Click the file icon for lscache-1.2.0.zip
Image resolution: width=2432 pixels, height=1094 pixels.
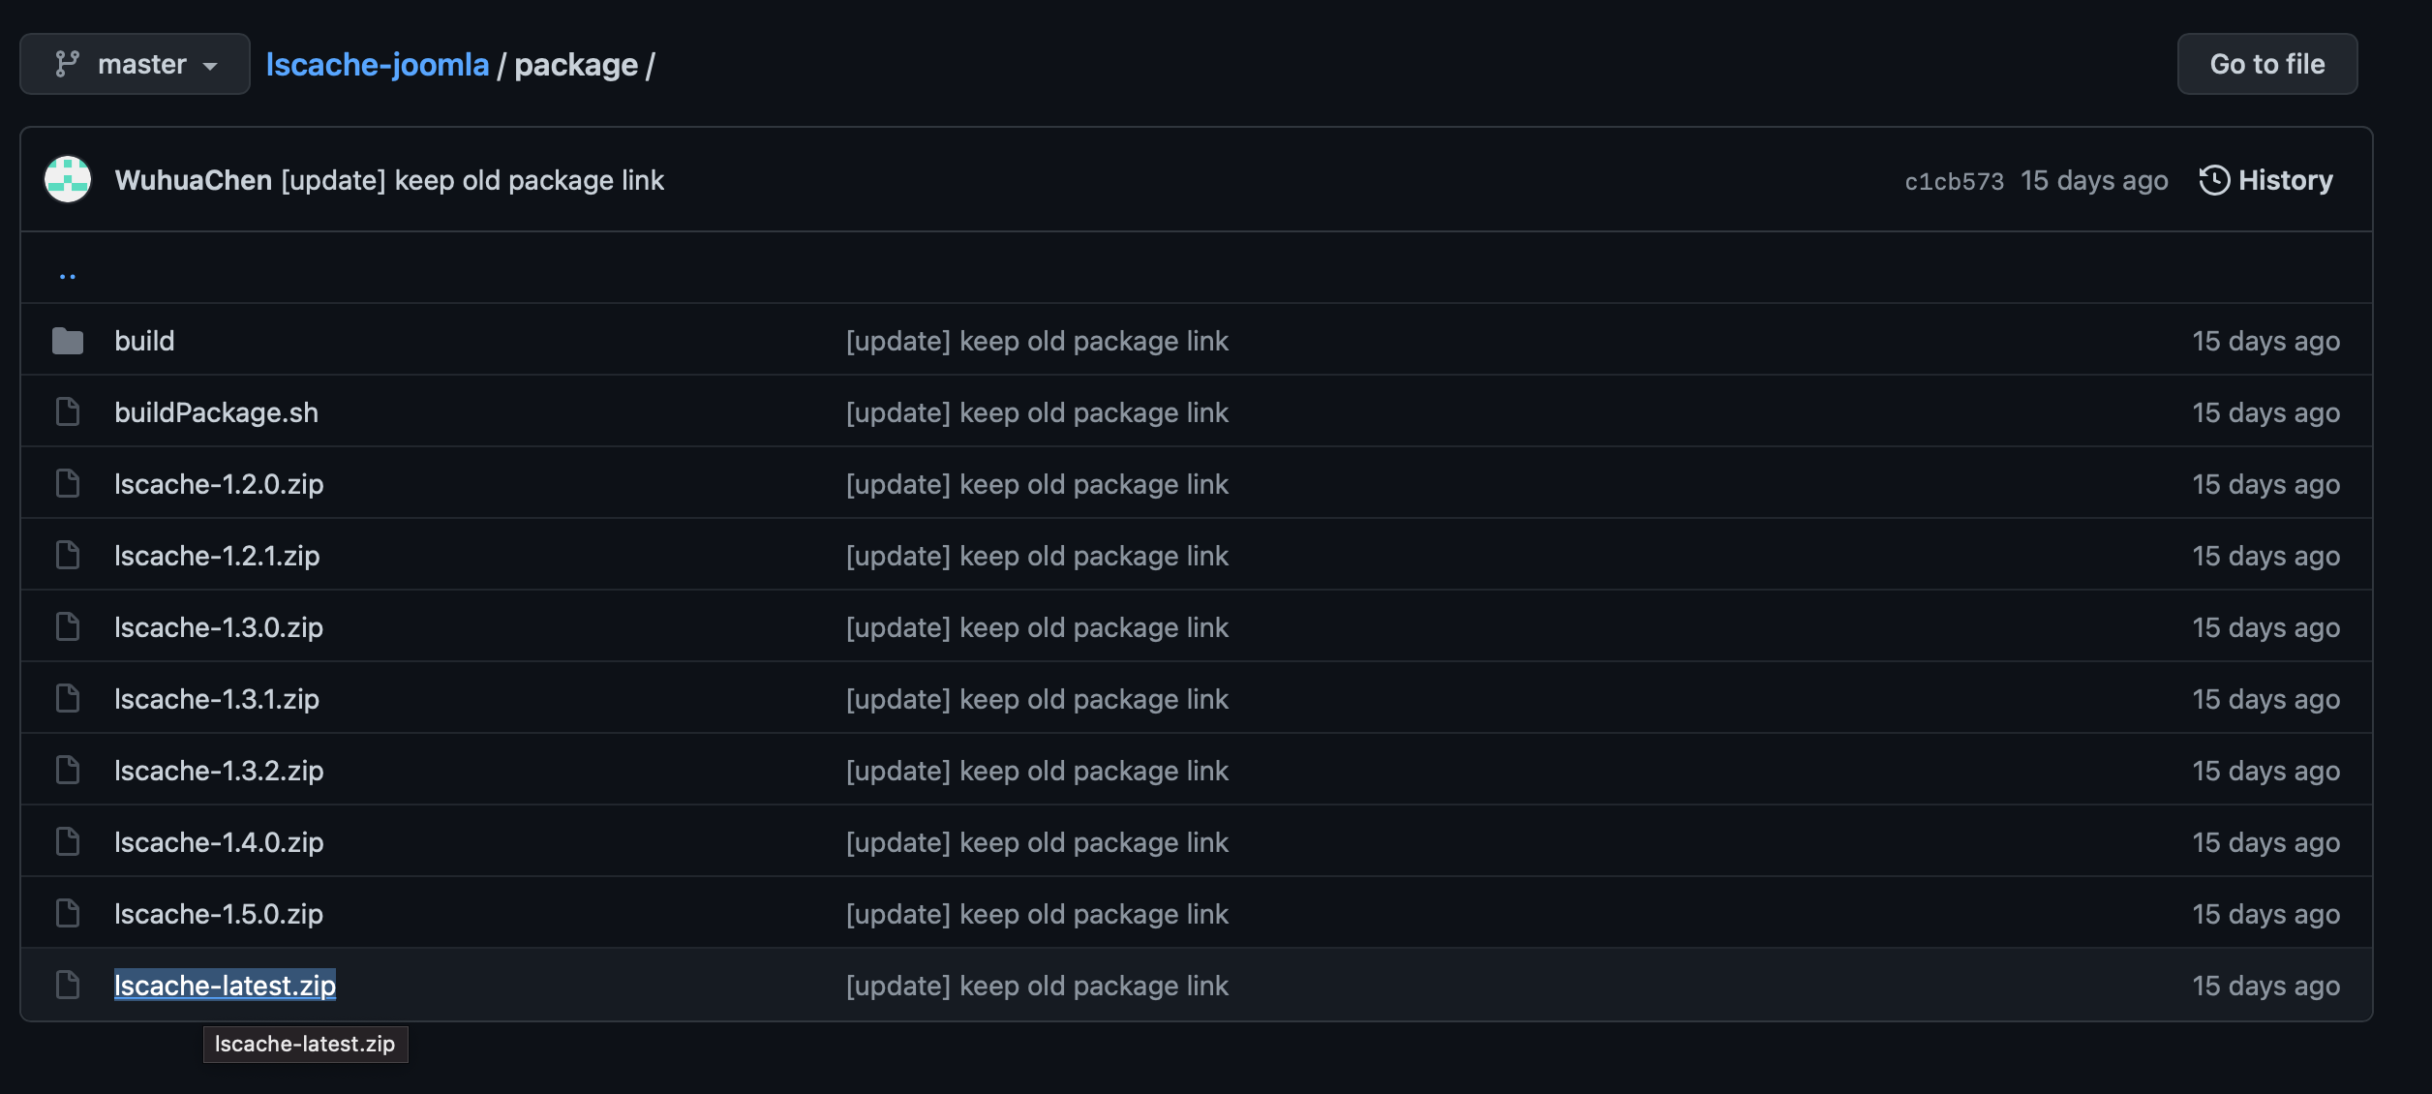(x=67, y=481)
